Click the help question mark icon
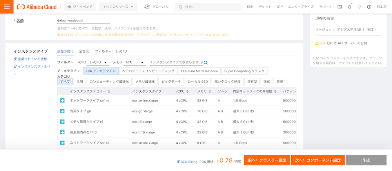The image size is (392, 171). point(369,7)
